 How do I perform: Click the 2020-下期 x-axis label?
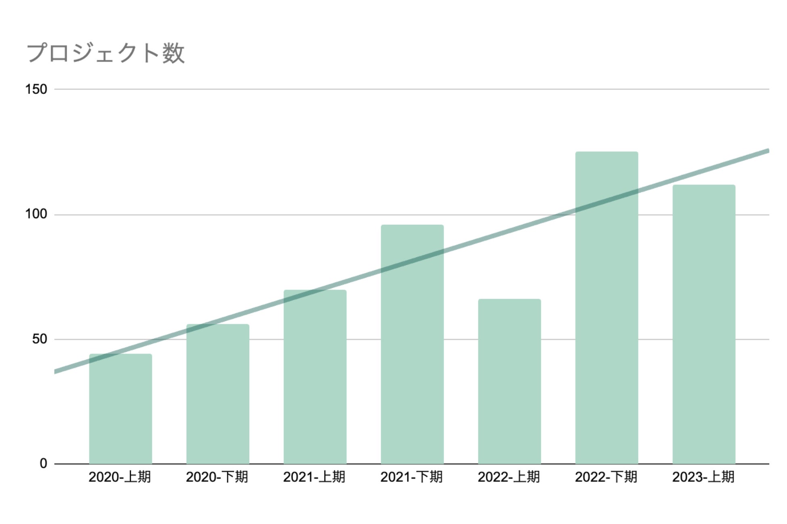[217, 477]
